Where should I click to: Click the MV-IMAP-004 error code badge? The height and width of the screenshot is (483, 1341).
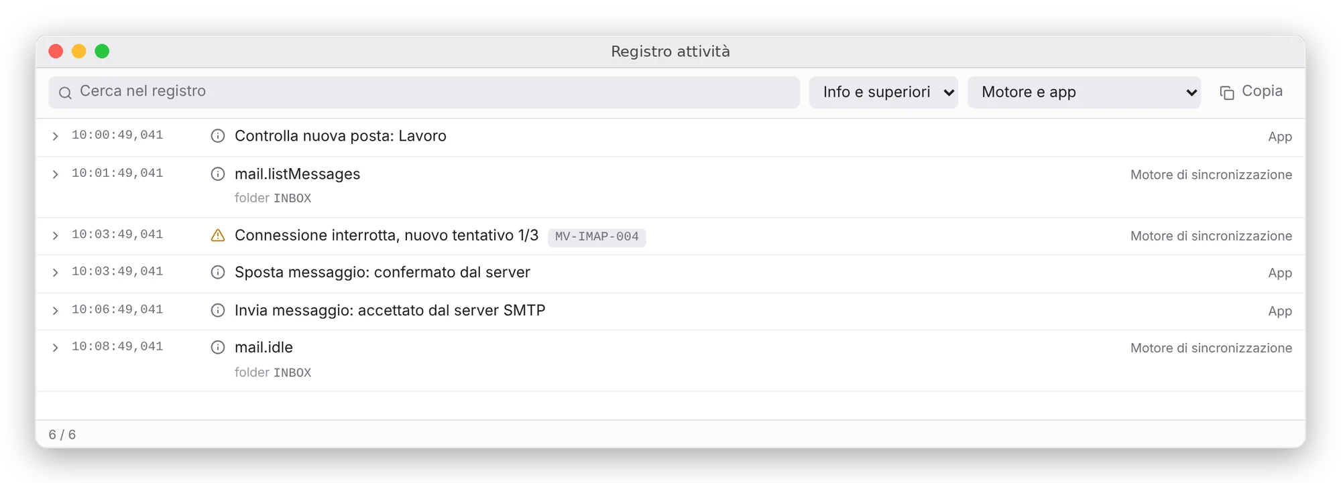pyautogui.click(x=597, y=236)
